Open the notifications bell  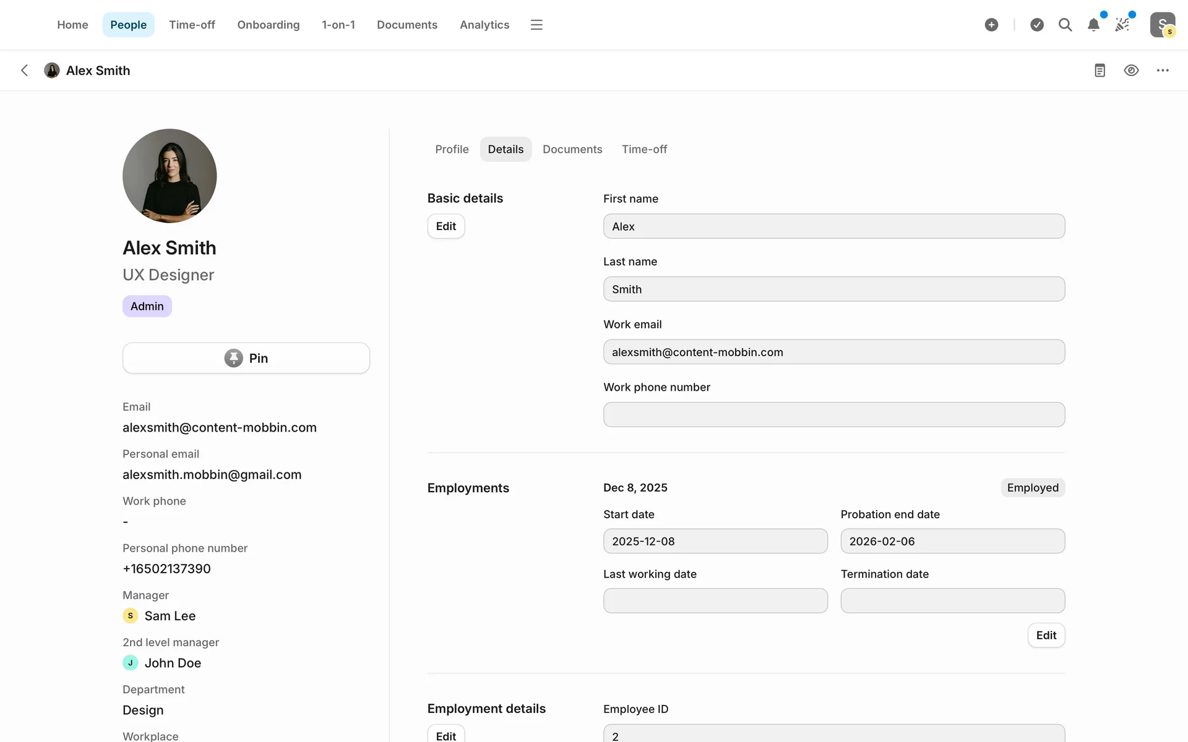1093,25
